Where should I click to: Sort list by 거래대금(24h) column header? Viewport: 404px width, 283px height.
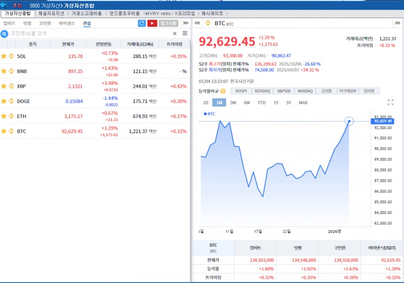pyautogui.click(x=140, y=44)
